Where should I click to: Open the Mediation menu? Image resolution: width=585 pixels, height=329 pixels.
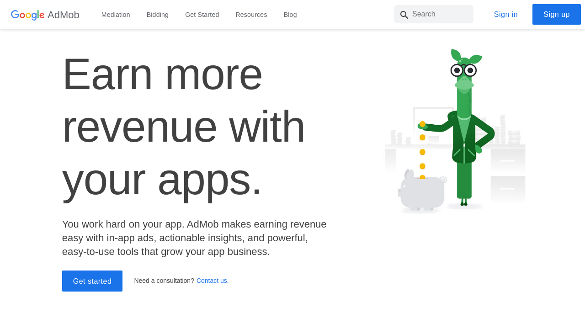[116, 15]
